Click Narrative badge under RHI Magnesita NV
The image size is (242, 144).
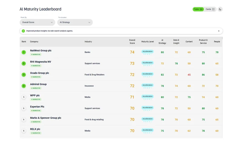pos(36,66)
